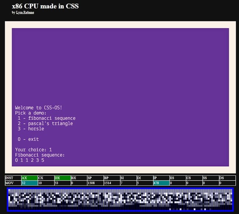Viewport: 239px width, 214px height.
Task: Click the DX value 53 cell
Action: click(63, 183)
